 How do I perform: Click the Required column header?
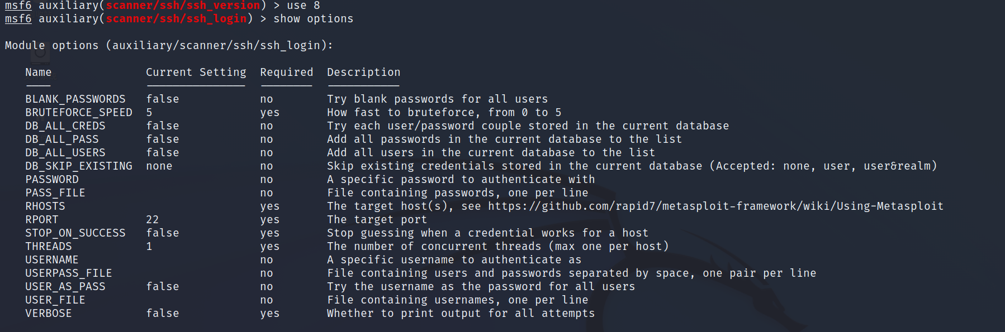coord(286,73)
